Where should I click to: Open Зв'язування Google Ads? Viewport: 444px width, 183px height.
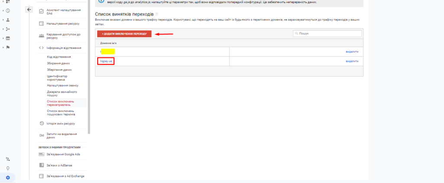click(63, 154)
